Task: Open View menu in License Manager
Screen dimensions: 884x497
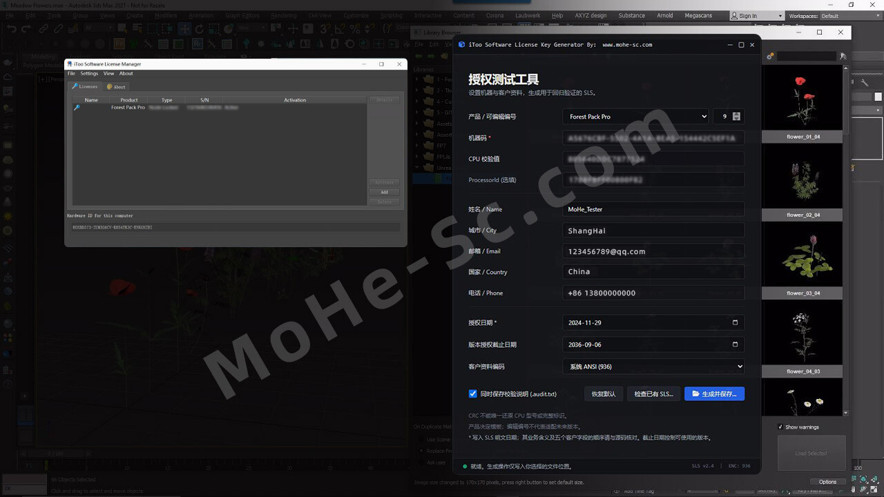Action: coord(108,73)
